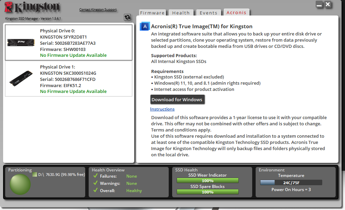This screenshot has height=210, width=345.
Task: Click All Internal Kingston SSDs text
Action: 179,62
